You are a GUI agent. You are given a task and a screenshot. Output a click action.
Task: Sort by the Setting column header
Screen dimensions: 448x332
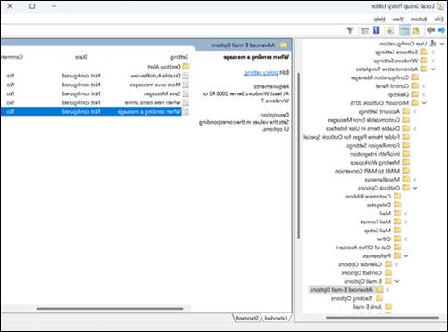179,57
